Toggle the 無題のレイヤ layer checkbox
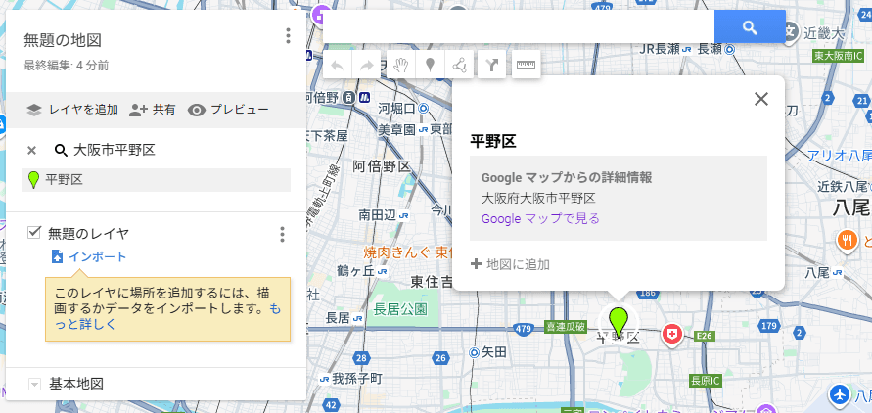The width and height of the screenshot is (872, 413). [34, 232]
